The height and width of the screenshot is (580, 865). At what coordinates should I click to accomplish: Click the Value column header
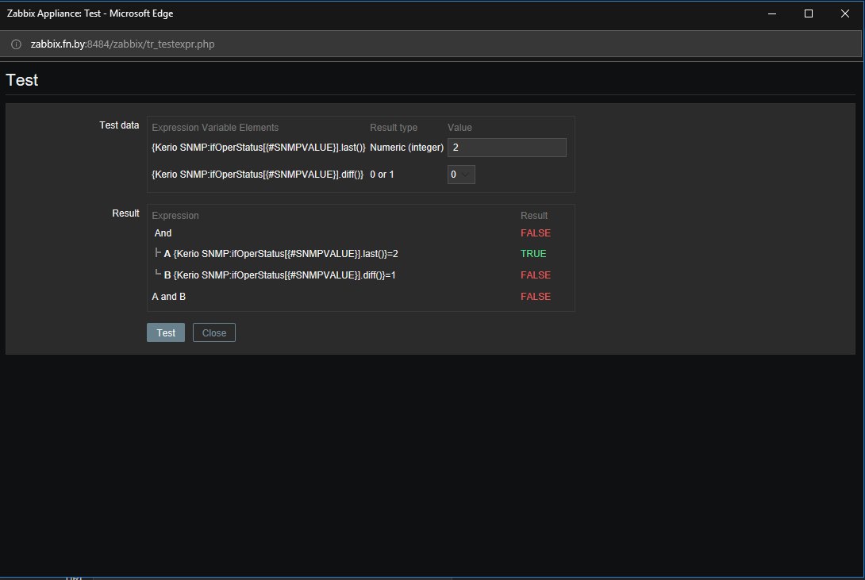[459, 128]
